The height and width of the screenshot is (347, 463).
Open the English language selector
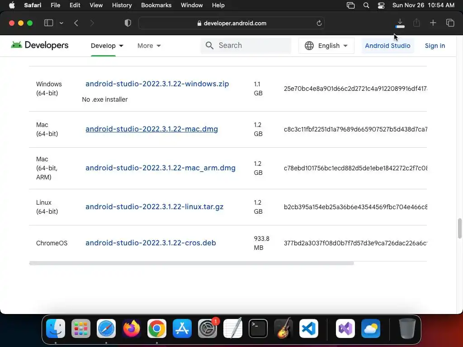[326, 46]
